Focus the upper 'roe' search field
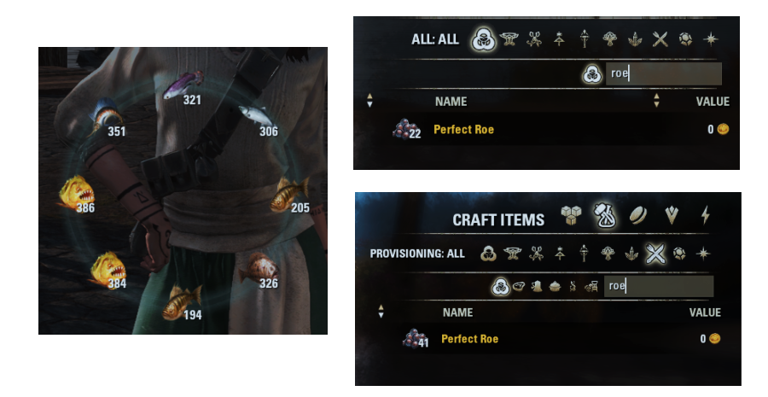Image resolution: width=768 pixels, height=397 pixels. [663, 74]
